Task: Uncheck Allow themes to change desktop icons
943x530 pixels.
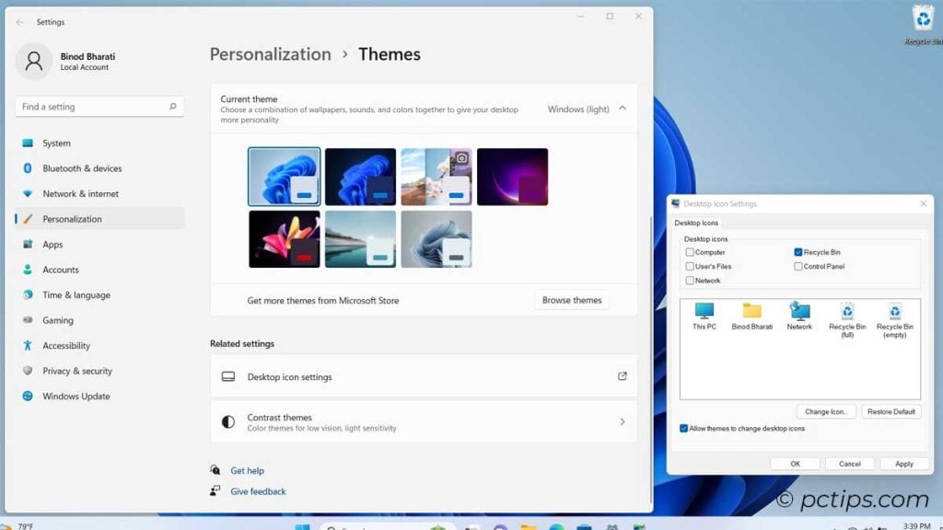Action: (683, 428)
